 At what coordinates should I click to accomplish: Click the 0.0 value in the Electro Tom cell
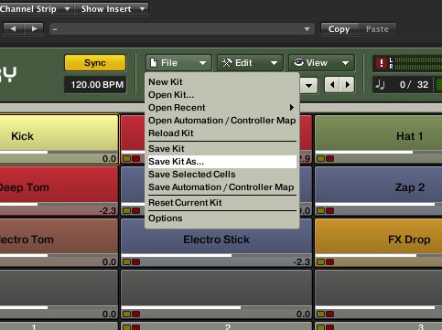pyautogui.click(x=109, y=262)
